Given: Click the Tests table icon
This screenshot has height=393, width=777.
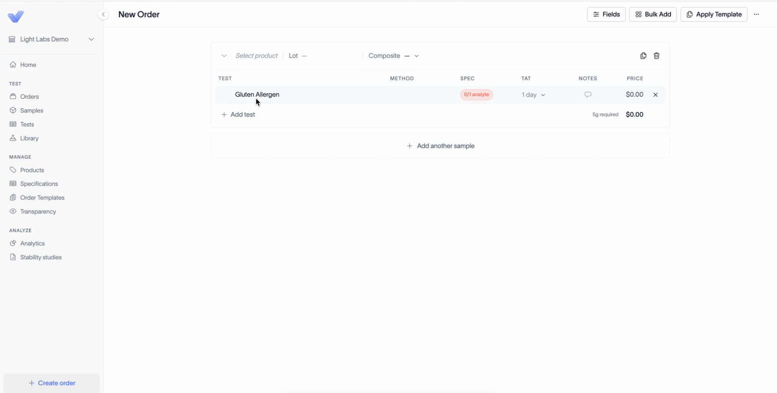Looking at the screenshot, I should (x=13, y=124).
